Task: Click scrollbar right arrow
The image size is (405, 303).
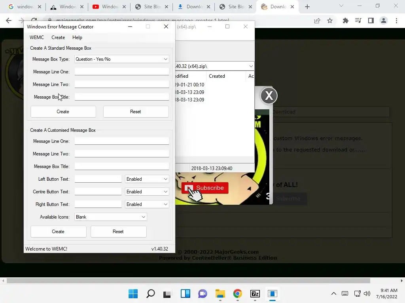Action: coord(402,281)
